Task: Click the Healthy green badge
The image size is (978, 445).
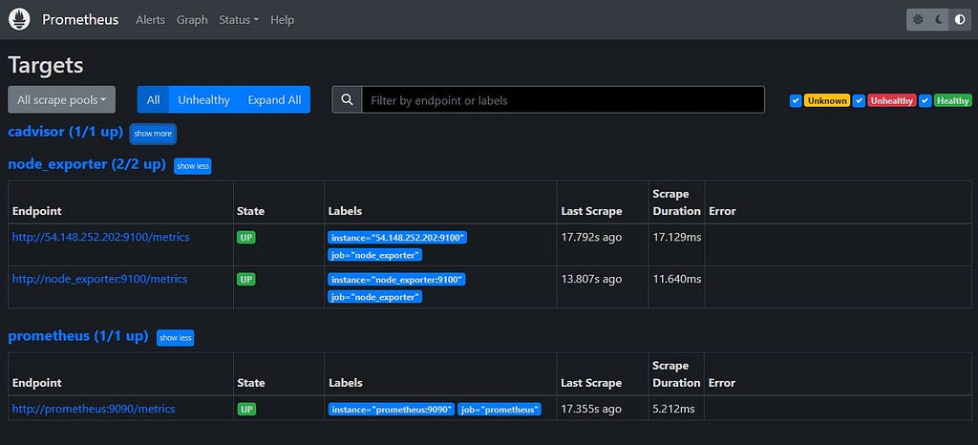Action: (x=953, y=101)
